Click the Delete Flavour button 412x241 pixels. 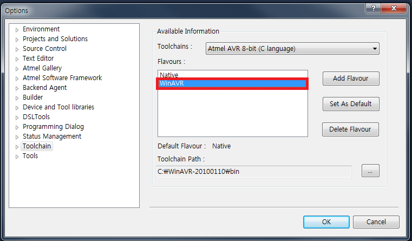[350, 129]
